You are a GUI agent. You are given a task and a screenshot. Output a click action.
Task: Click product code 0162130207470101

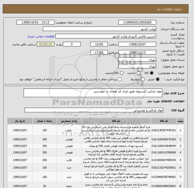pos(164,130)
